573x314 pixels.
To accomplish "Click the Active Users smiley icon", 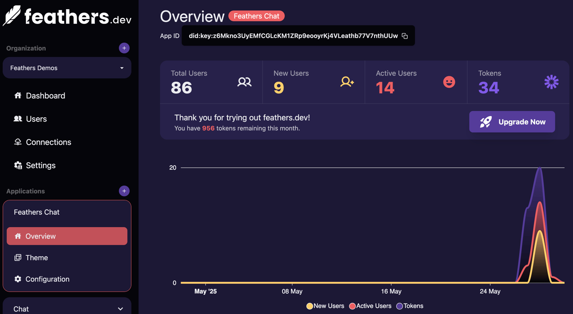I will pos(449,82).
